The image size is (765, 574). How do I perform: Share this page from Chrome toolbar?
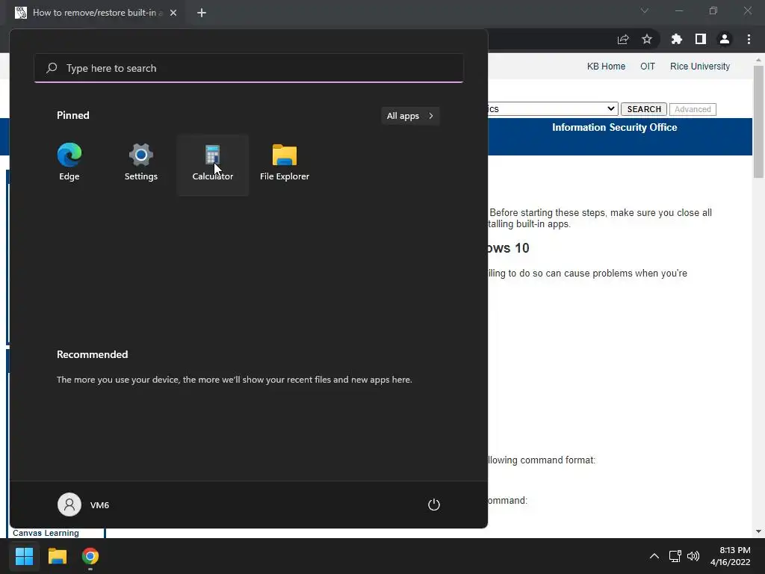623,40
